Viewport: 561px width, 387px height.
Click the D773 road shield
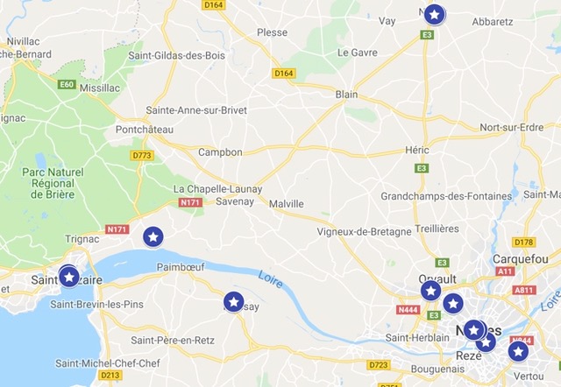142,156
